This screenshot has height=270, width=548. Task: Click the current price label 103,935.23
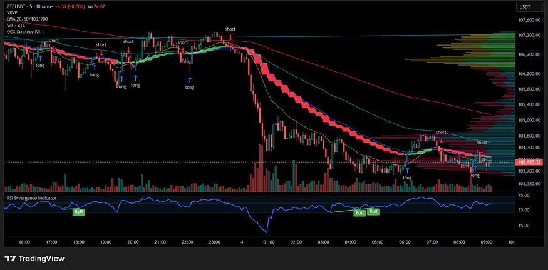pos(527,162)
